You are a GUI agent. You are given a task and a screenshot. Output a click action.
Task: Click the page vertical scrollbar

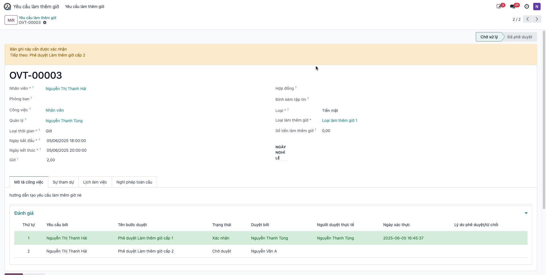point(544,119)
